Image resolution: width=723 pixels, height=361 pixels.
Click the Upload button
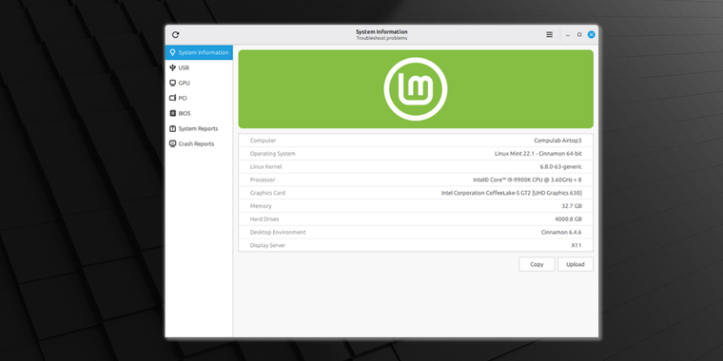pyautogui.click(x=575, y=264)
